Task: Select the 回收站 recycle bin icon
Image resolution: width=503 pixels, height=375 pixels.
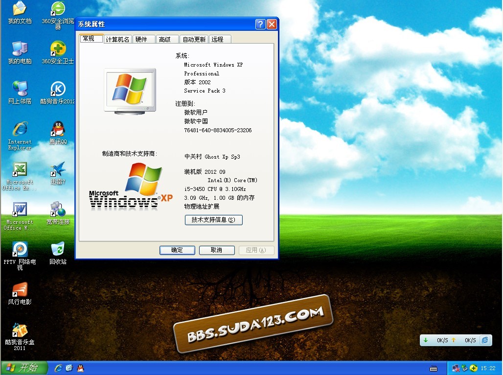Action: coord(58,253)
